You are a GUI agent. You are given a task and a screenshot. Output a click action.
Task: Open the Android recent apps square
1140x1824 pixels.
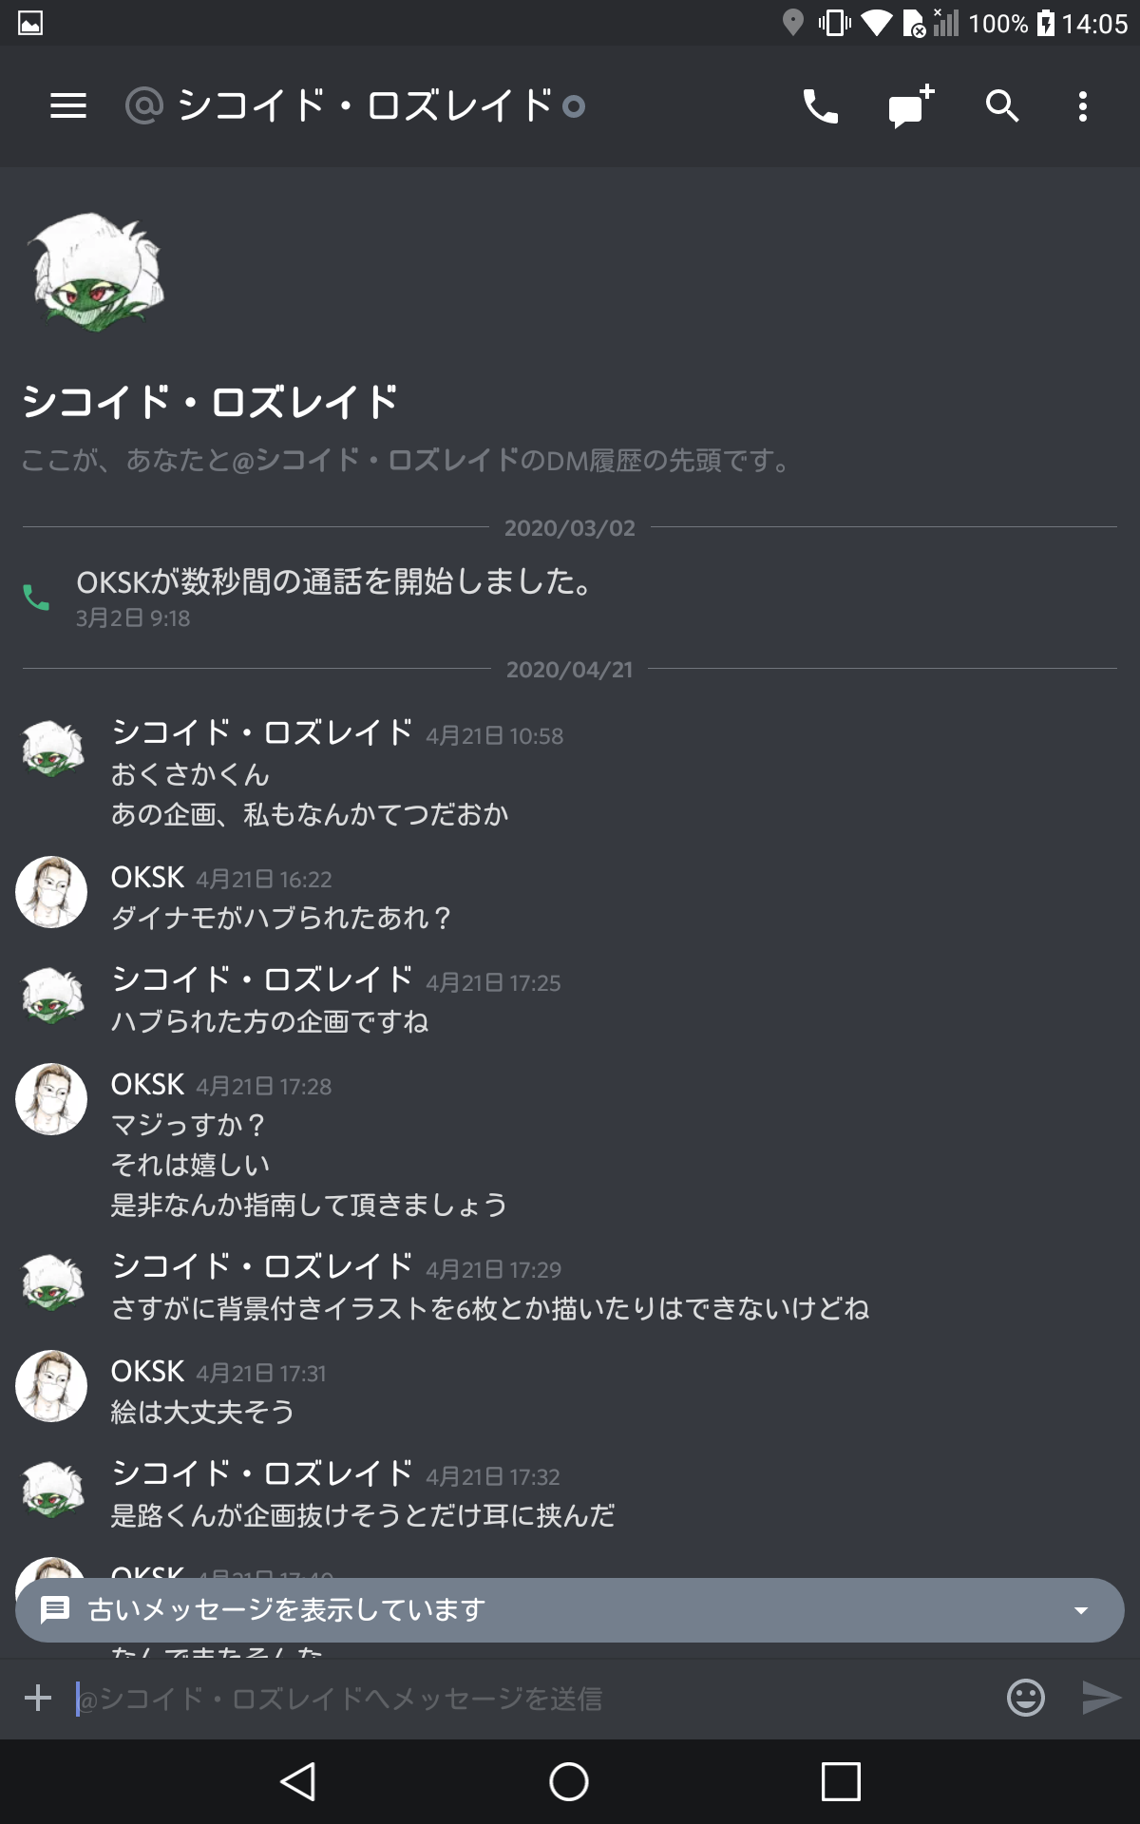tap(841, 1781)
